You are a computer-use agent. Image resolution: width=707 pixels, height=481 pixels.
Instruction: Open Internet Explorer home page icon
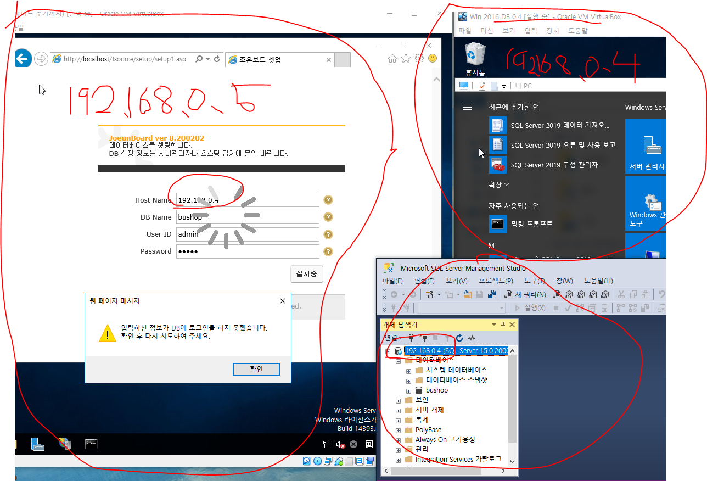392,58
